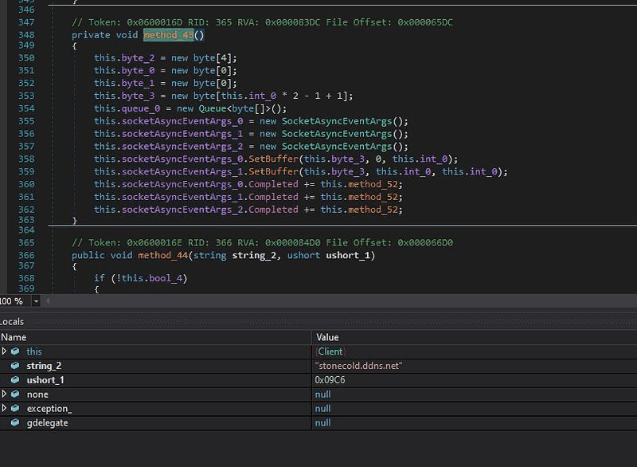This screenshot has height=467, width=637.
Task: Click SetBuffer call on line 359
Action: click(x=273, y=171)
